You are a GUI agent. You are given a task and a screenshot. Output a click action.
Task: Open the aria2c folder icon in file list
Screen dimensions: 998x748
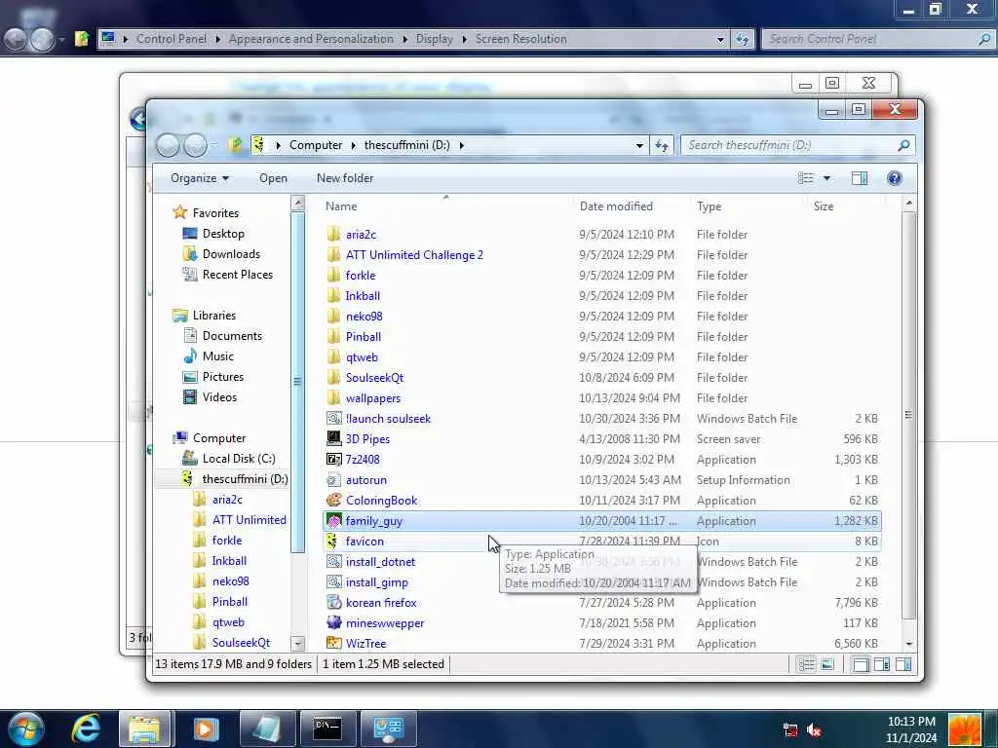pos(333,234)
